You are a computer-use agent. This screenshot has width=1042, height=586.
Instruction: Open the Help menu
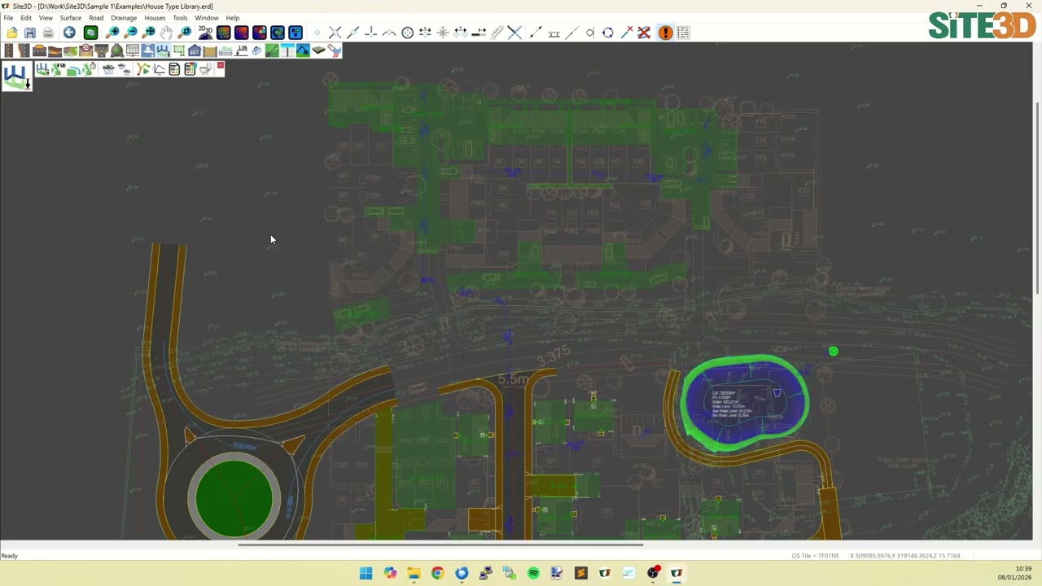coord(233,18)
